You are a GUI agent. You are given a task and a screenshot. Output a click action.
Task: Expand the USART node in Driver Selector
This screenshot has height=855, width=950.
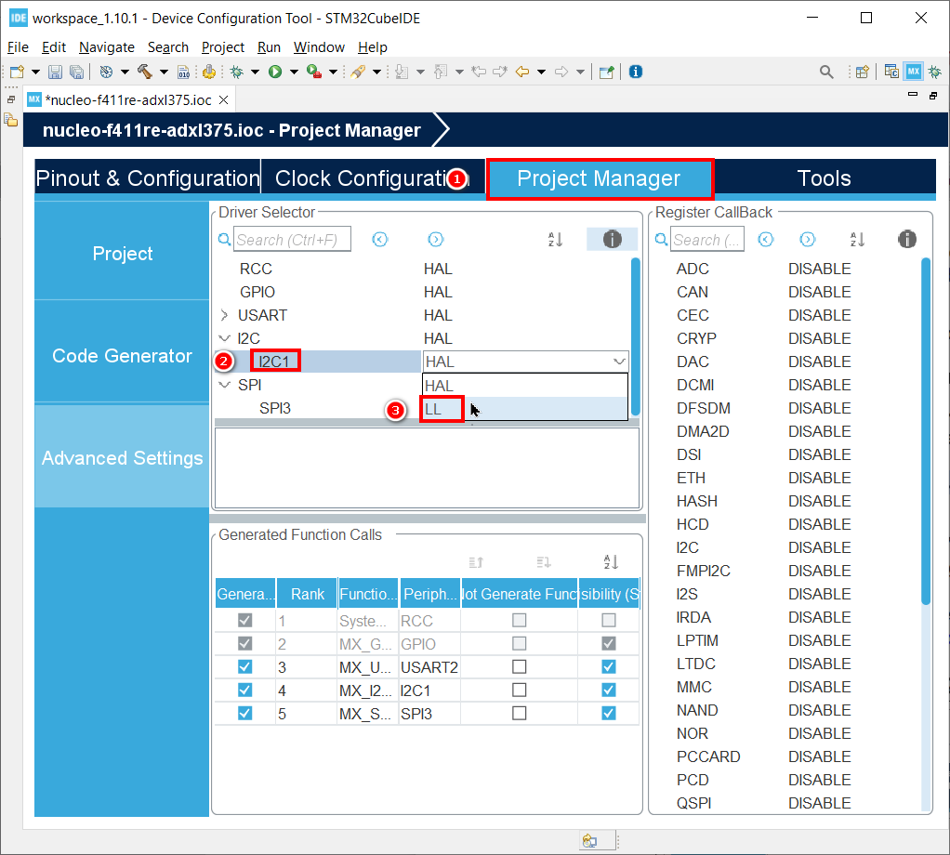point(224,315)
